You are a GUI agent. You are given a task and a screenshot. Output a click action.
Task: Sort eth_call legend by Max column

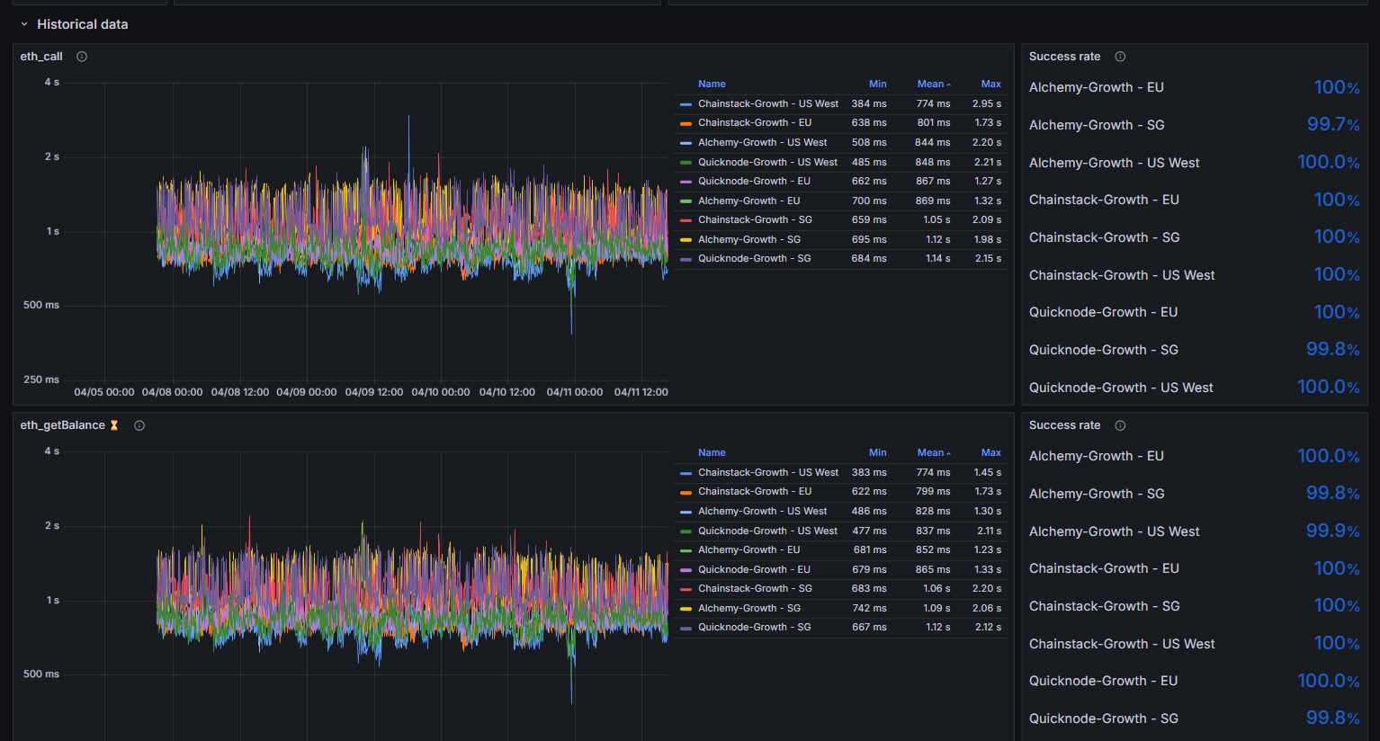[991, 84]
